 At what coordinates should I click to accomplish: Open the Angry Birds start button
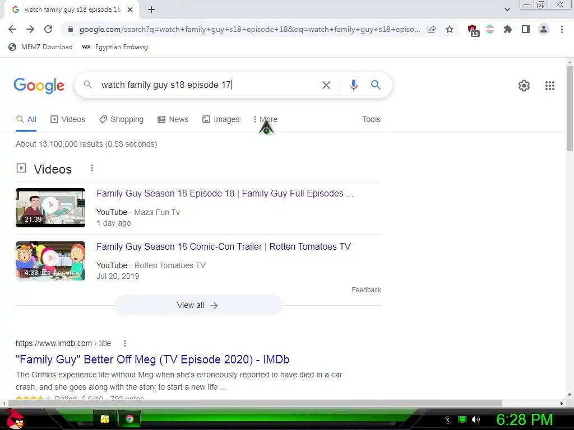pyautogui.click(x=15, y=419)
